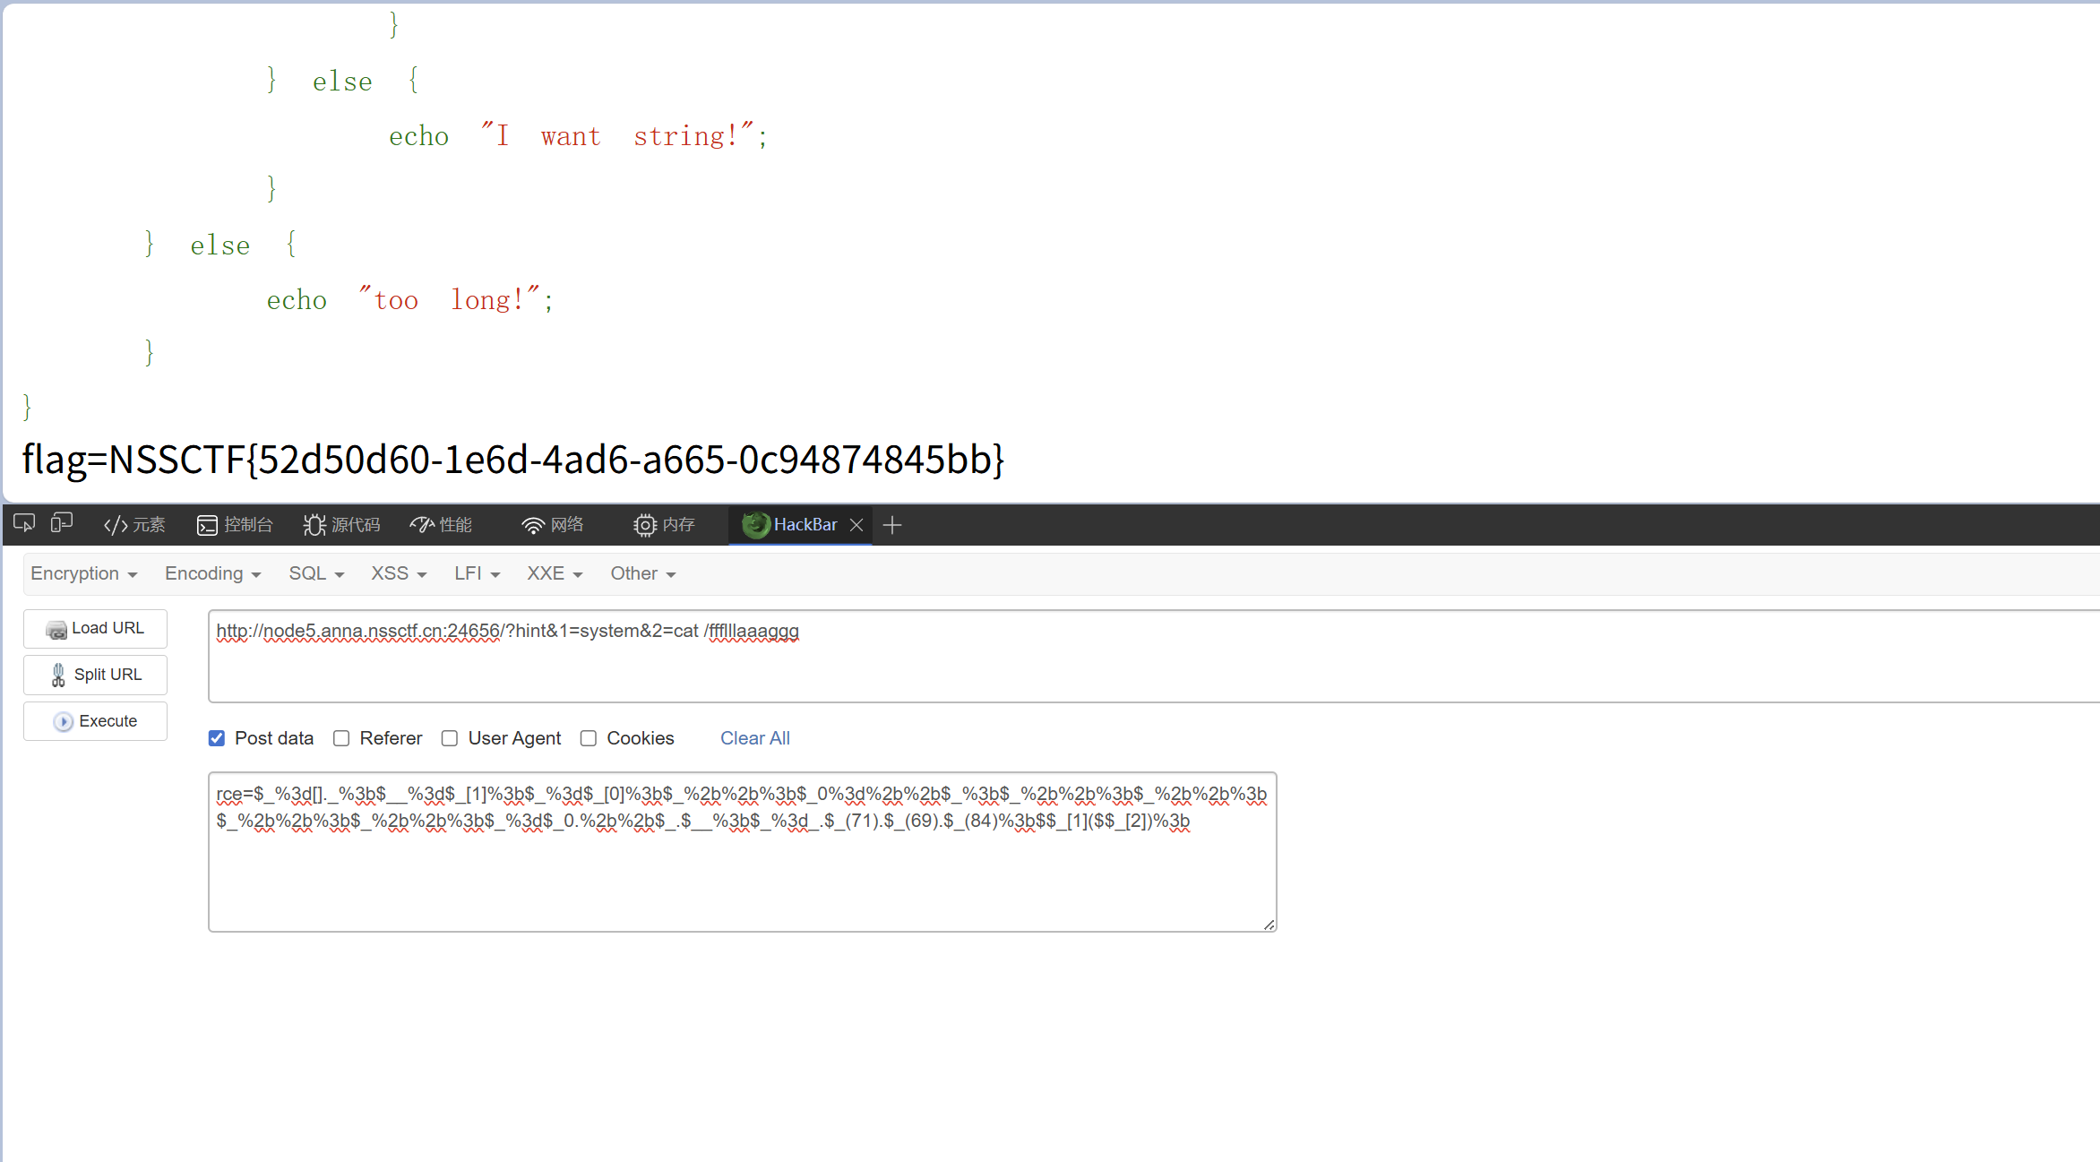This screenshot has width=2100, height=1162.
Task: Add more tools with plus icon
Action: point(891,525)
